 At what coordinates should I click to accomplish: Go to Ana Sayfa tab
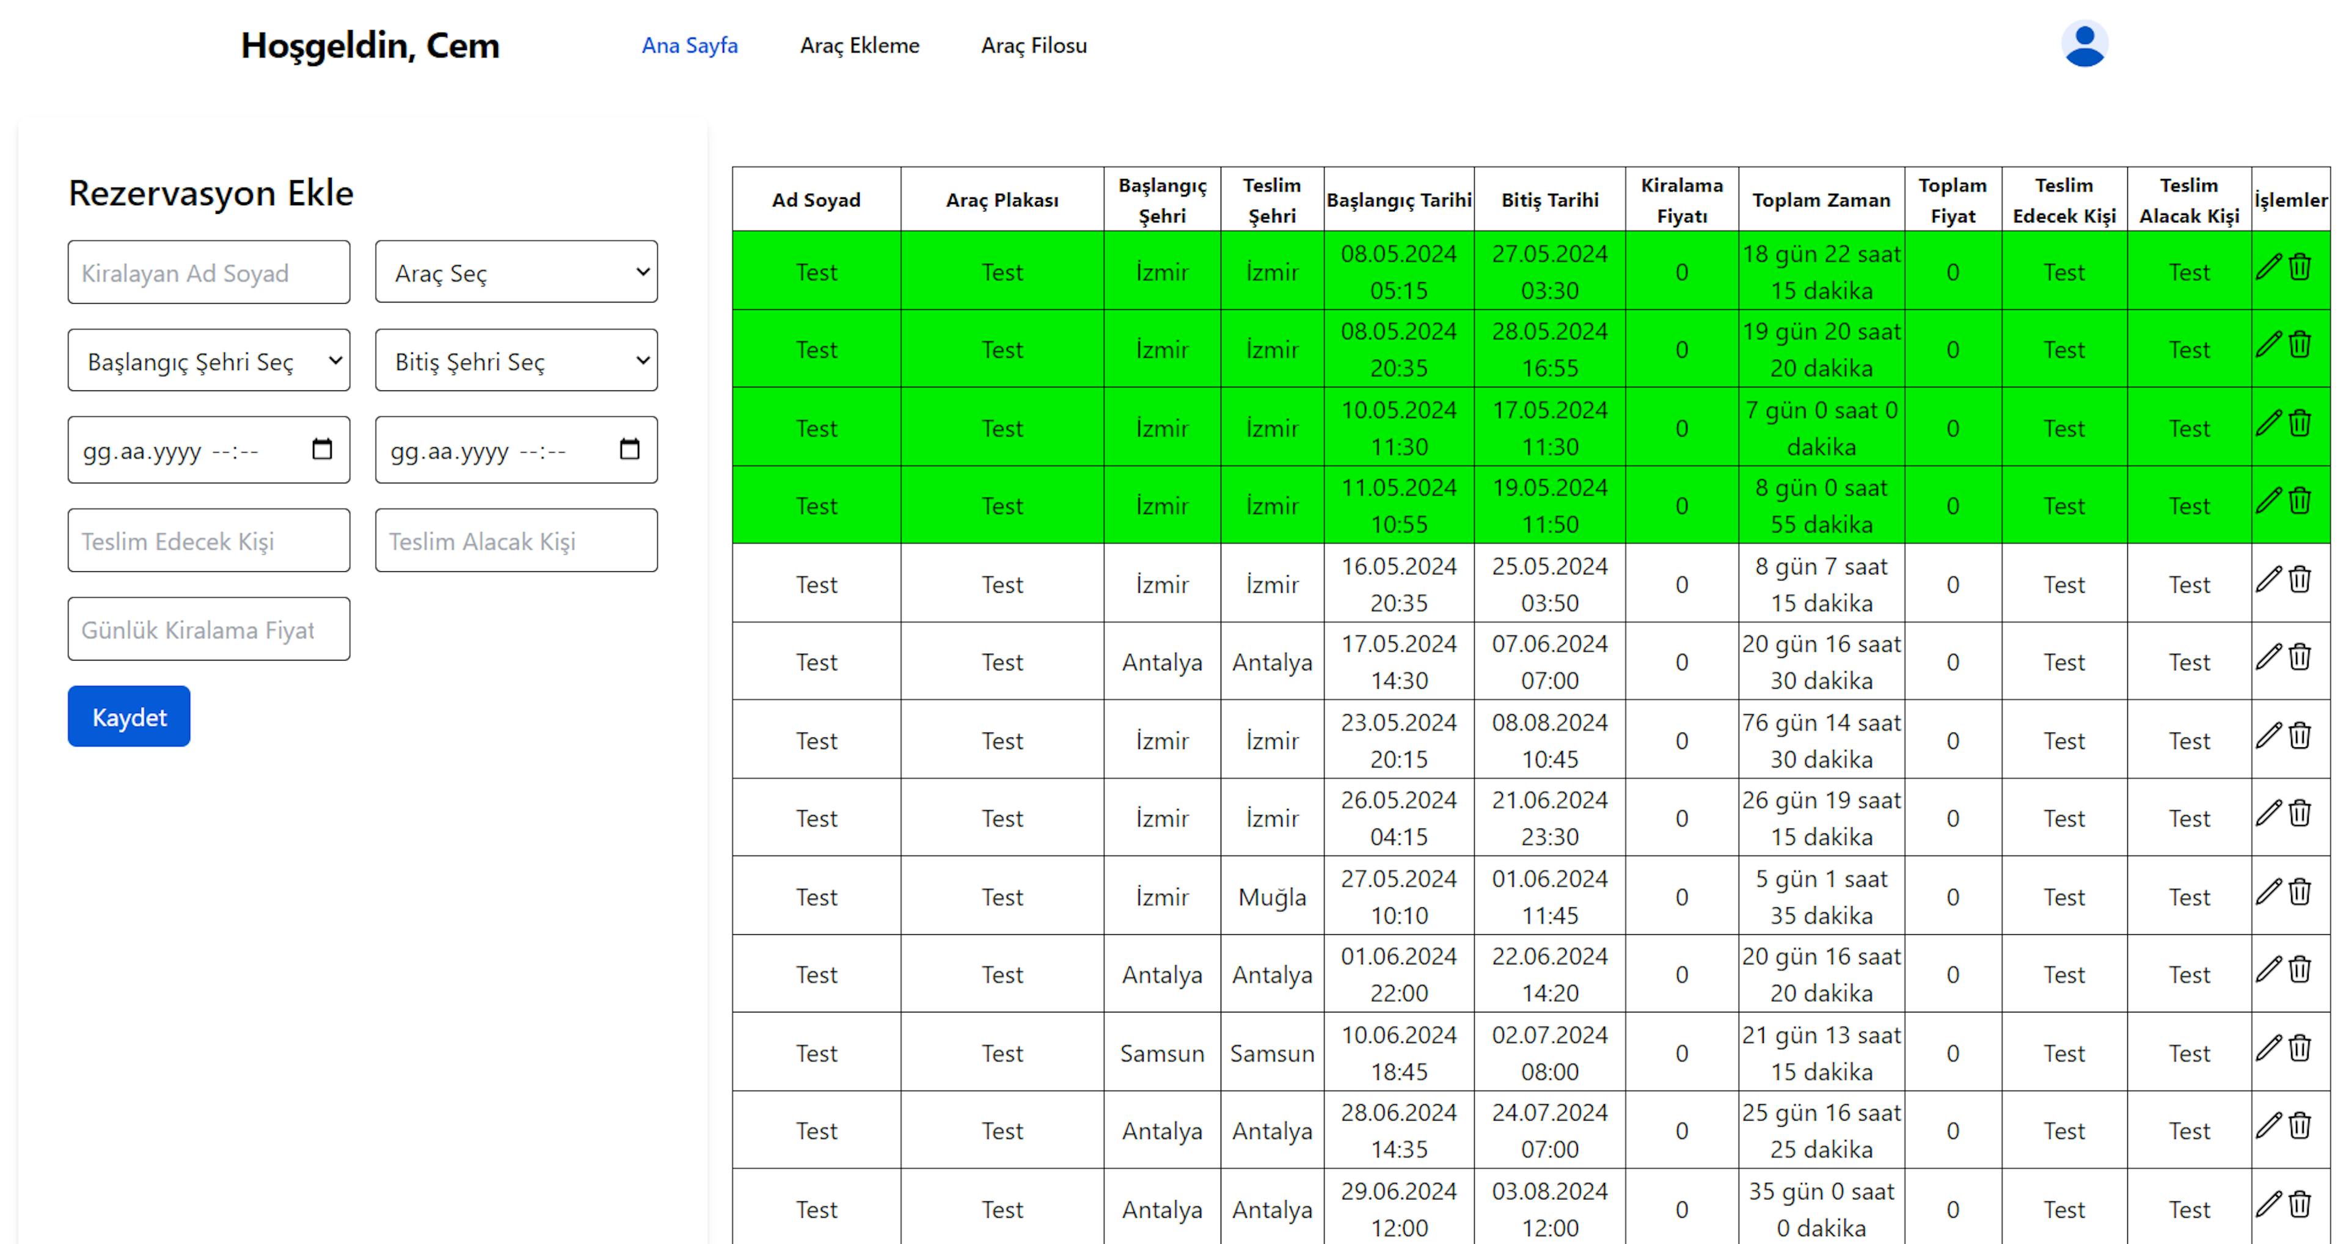[689, 46]
